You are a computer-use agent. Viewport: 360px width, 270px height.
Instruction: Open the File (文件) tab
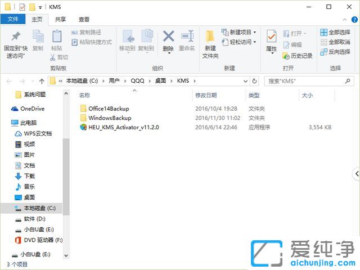pos(13,19)
